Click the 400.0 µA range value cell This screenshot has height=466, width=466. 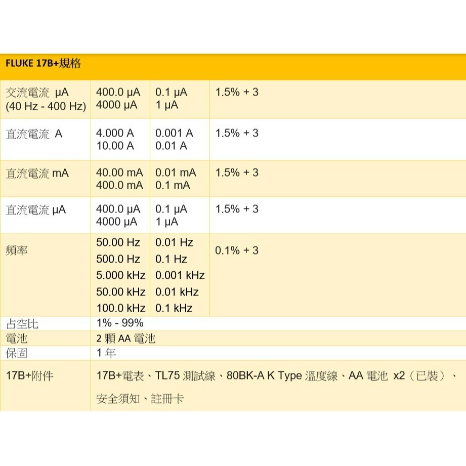(x=117, y=92)
